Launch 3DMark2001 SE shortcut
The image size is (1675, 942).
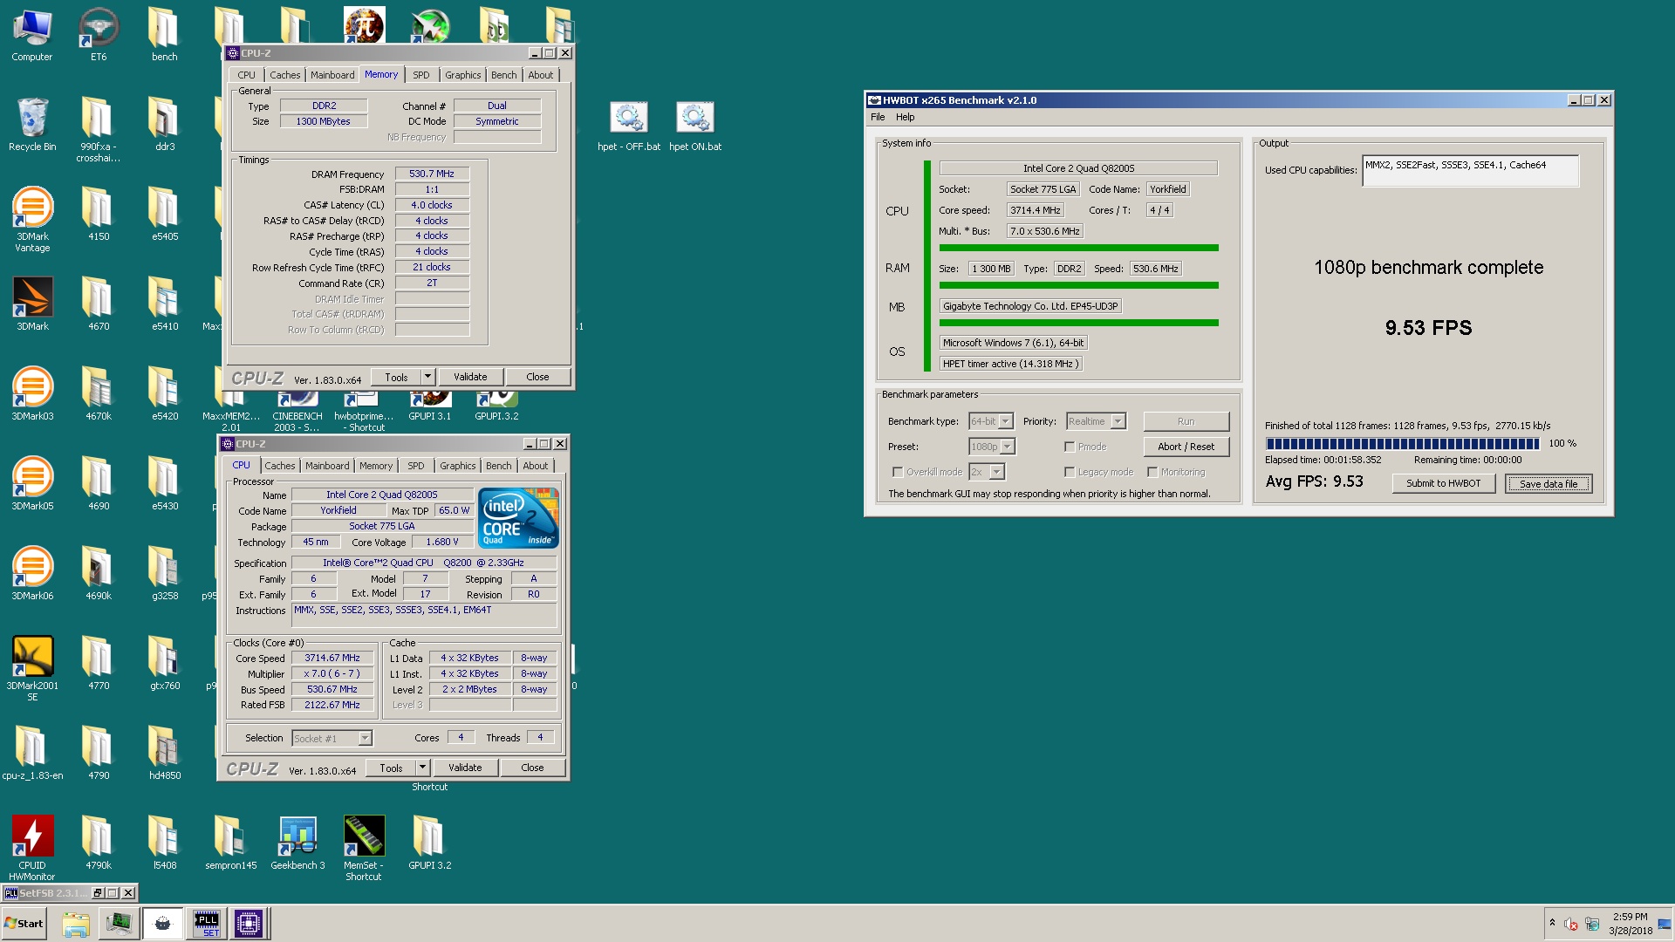pyautogui.click(x=32, y=669)
